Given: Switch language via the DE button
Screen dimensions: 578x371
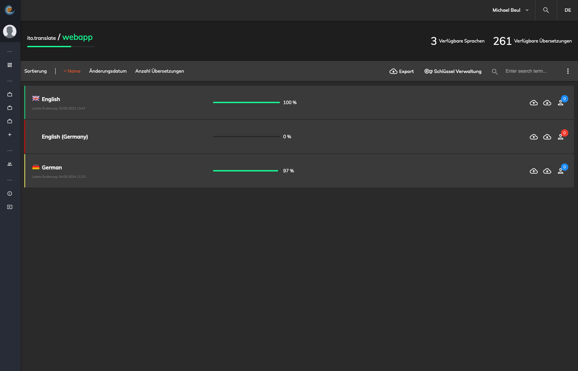Looking at the screenshot, I should click(x=568, y=10).
